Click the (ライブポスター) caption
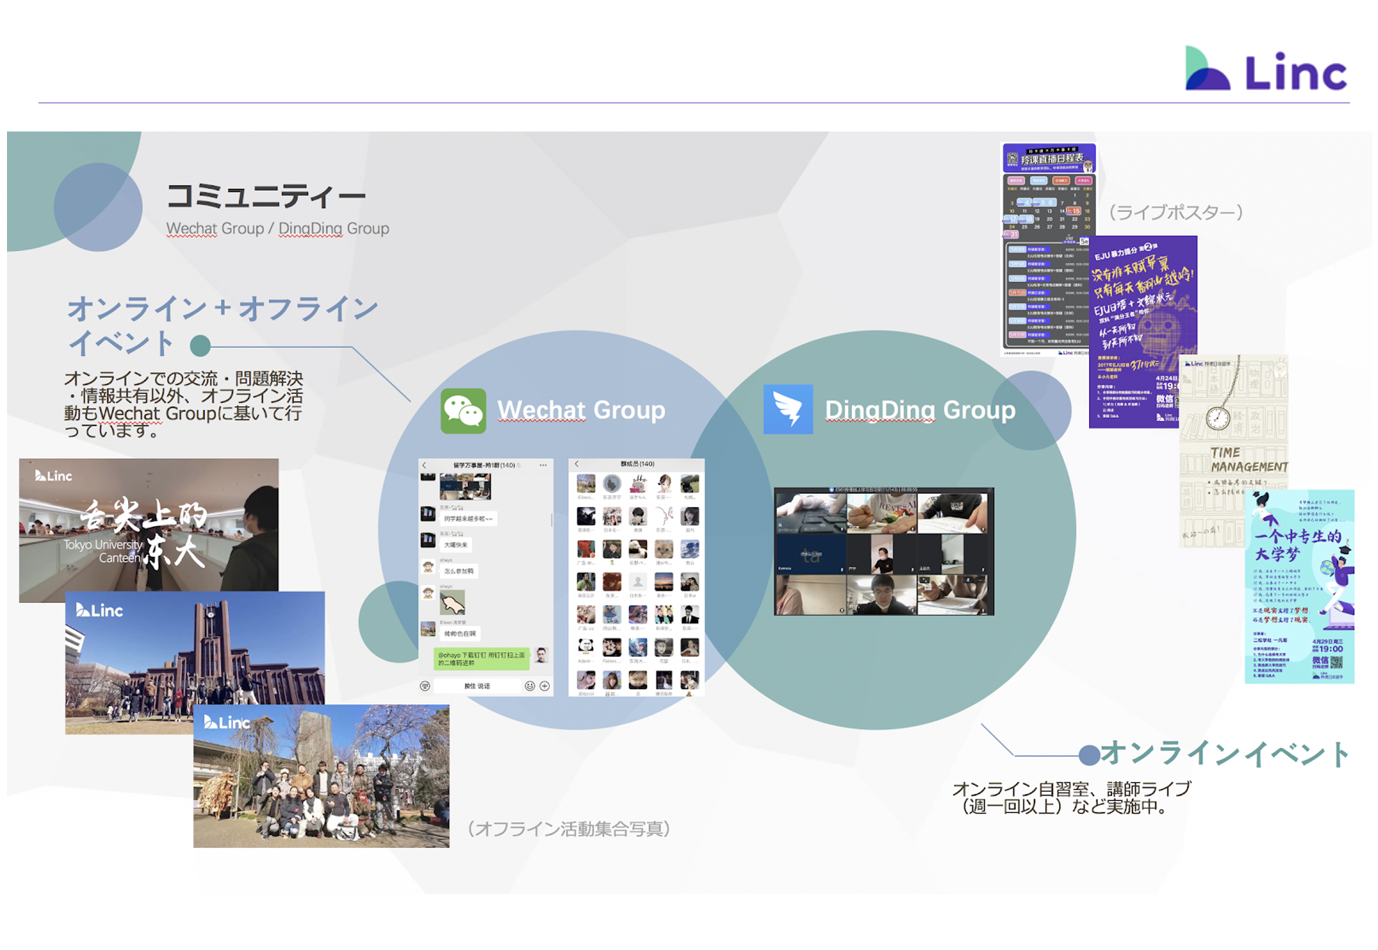The width and height of the screenshot is (1378, 950). point(1175,212)
